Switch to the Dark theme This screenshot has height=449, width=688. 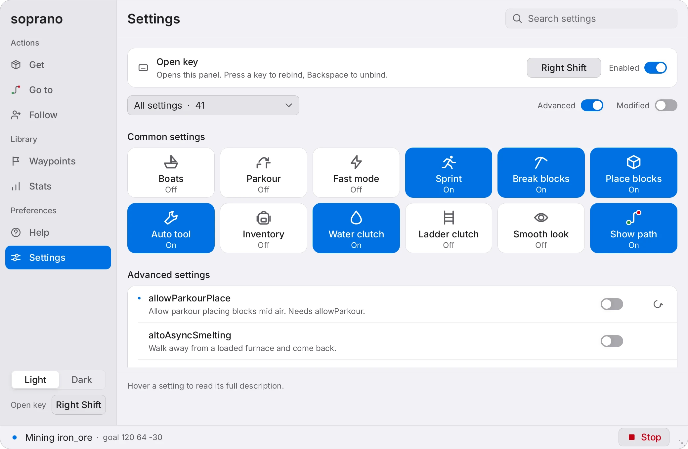click(82, 380)
